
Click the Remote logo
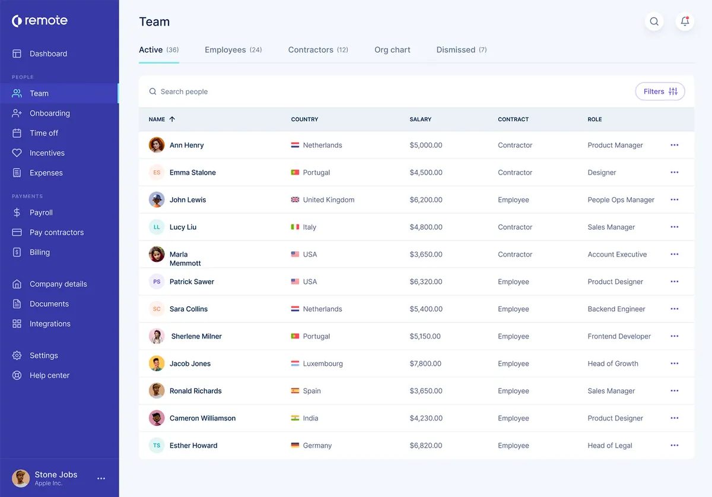point(40,21)
